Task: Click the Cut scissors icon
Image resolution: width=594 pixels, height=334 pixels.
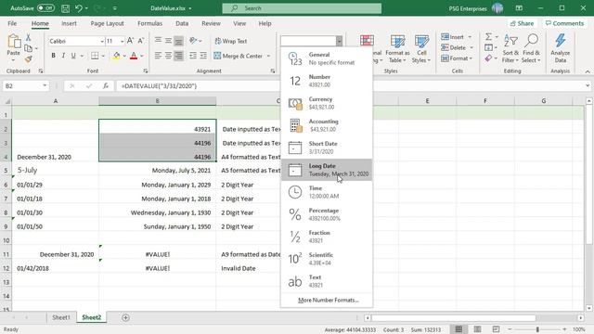Action: (28, 37)
